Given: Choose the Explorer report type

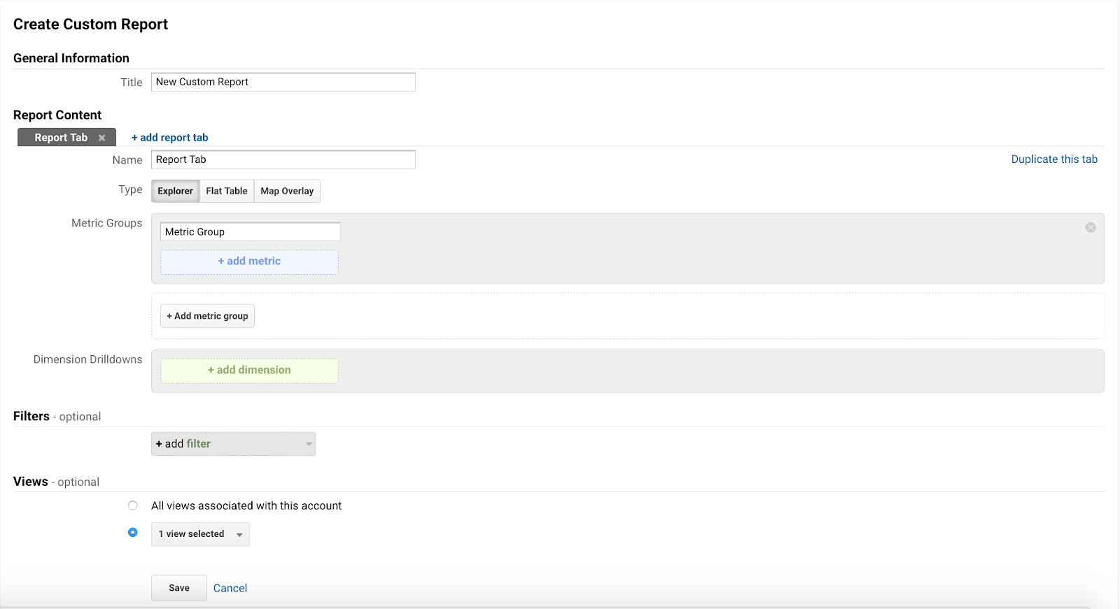Looking at the screenshot, I should pyautogui.click(x=175, y=191).
